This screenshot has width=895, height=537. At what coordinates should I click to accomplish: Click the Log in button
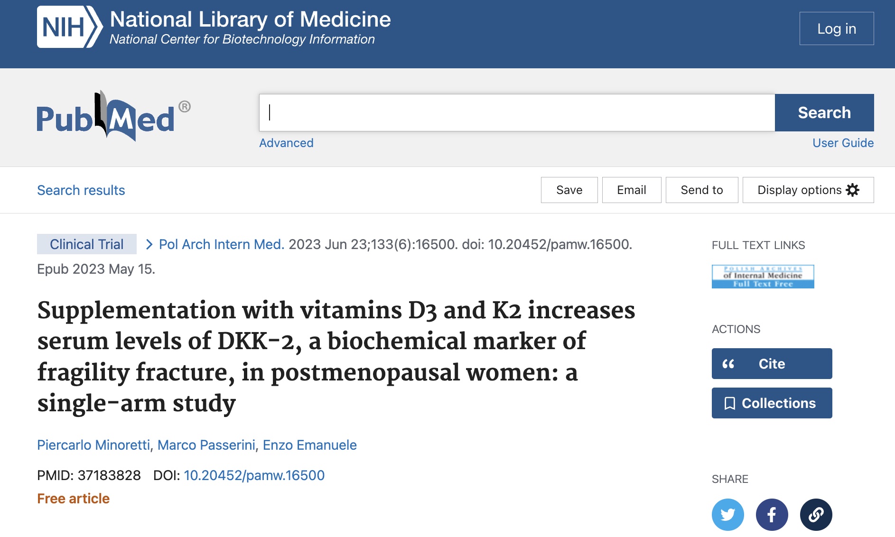837,28
